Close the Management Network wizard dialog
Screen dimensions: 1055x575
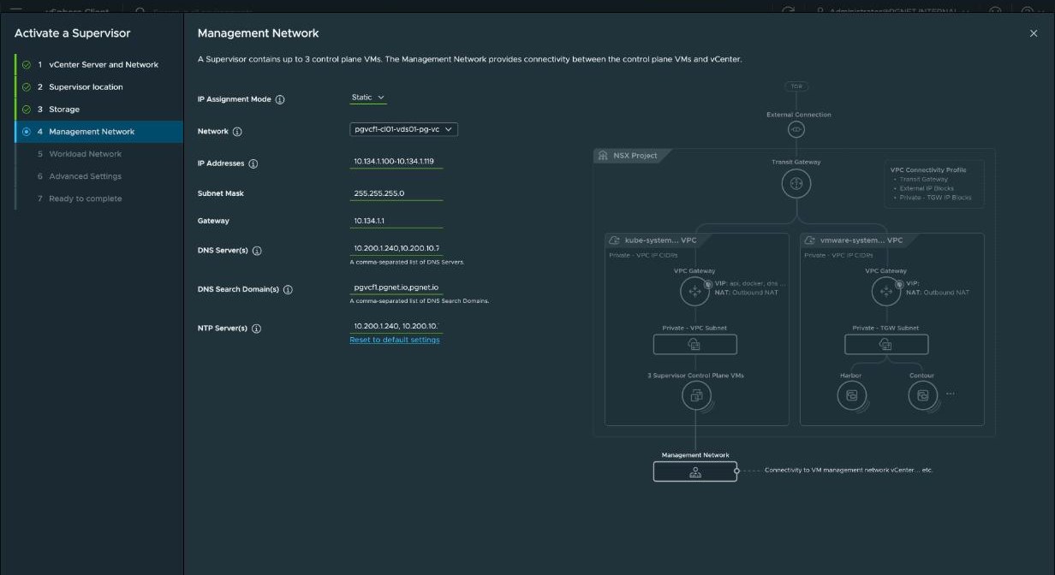[1033, 33]
